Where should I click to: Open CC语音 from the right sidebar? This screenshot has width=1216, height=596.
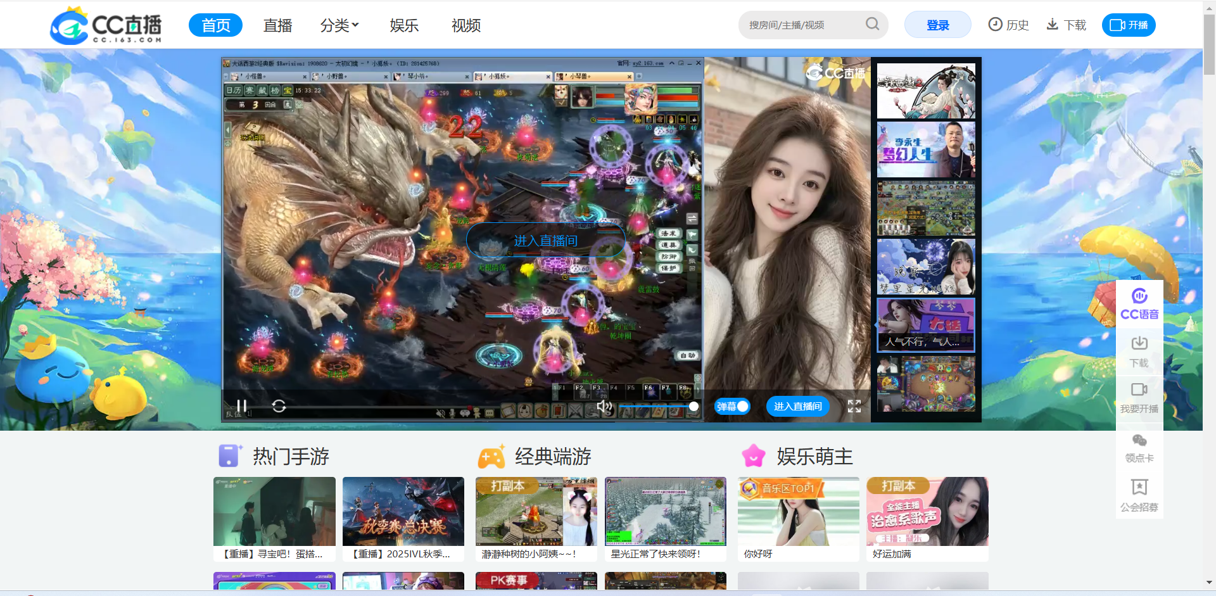tap(1139, 303)
